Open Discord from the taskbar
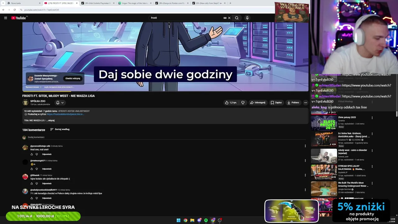The image size is (398, 224). pos(199,220)
